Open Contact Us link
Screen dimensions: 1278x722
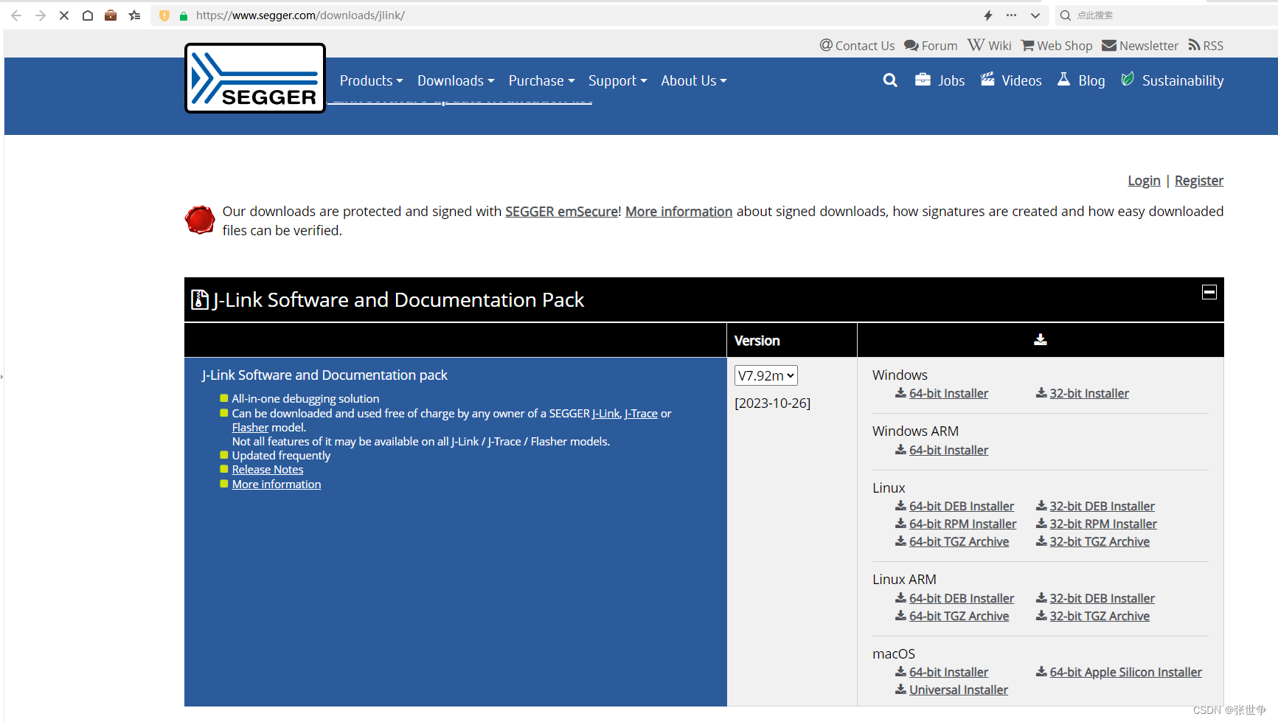pos(857,46)
